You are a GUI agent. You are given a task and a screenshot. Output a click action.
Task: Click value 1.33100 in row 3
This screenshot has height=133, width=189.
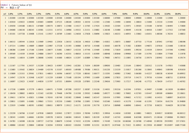148,26
